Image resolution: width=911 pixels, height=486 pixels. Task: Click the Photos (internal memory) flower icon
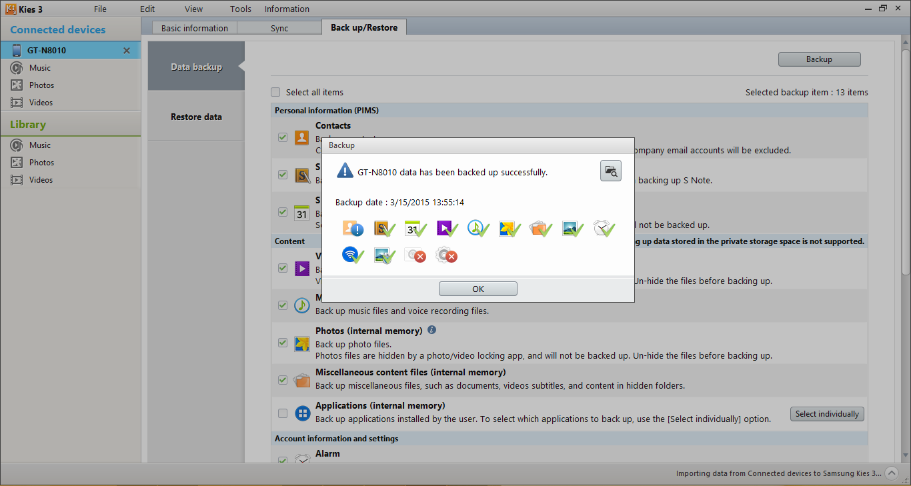(x=302, y=343)
